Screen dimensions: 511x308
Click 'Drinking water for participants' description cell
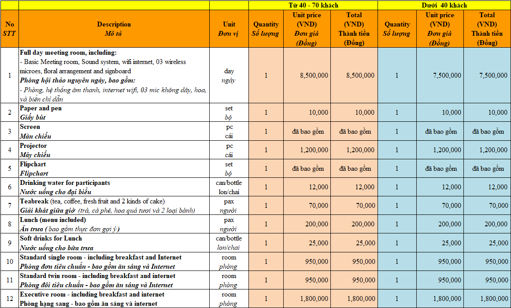point(114,187)
